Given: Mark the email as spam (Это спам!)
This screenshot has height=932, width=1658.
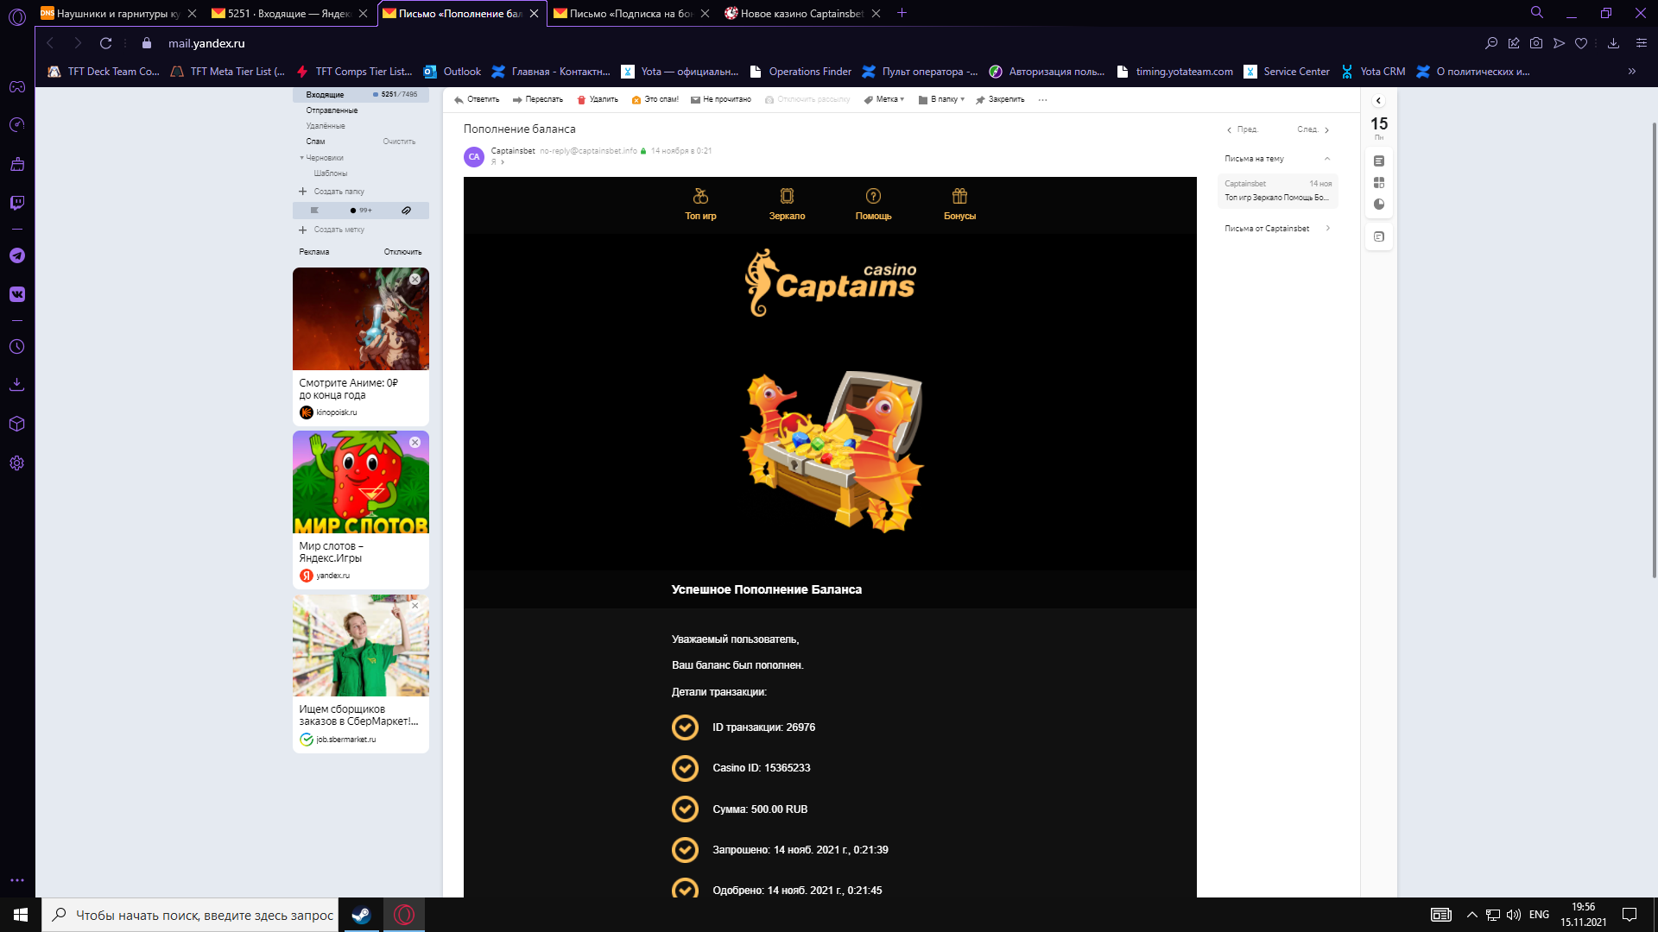Looking at the screenshot, I should pyautogui.click(x=636, y=100).
